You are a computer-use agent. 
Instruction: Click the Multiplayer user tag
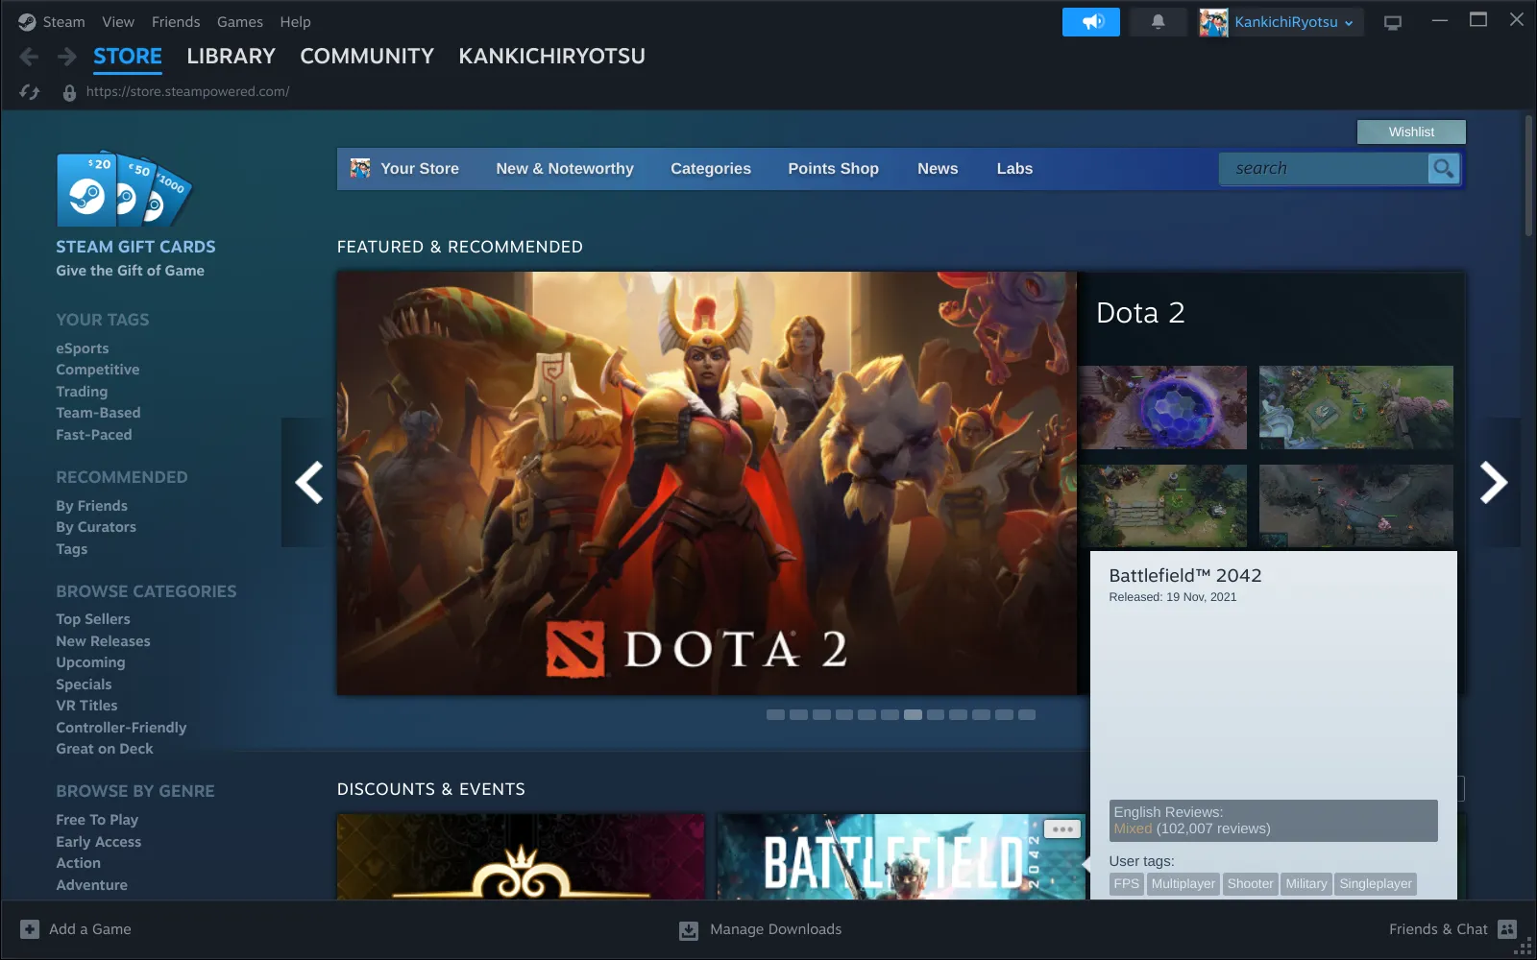pos(1183,884)
